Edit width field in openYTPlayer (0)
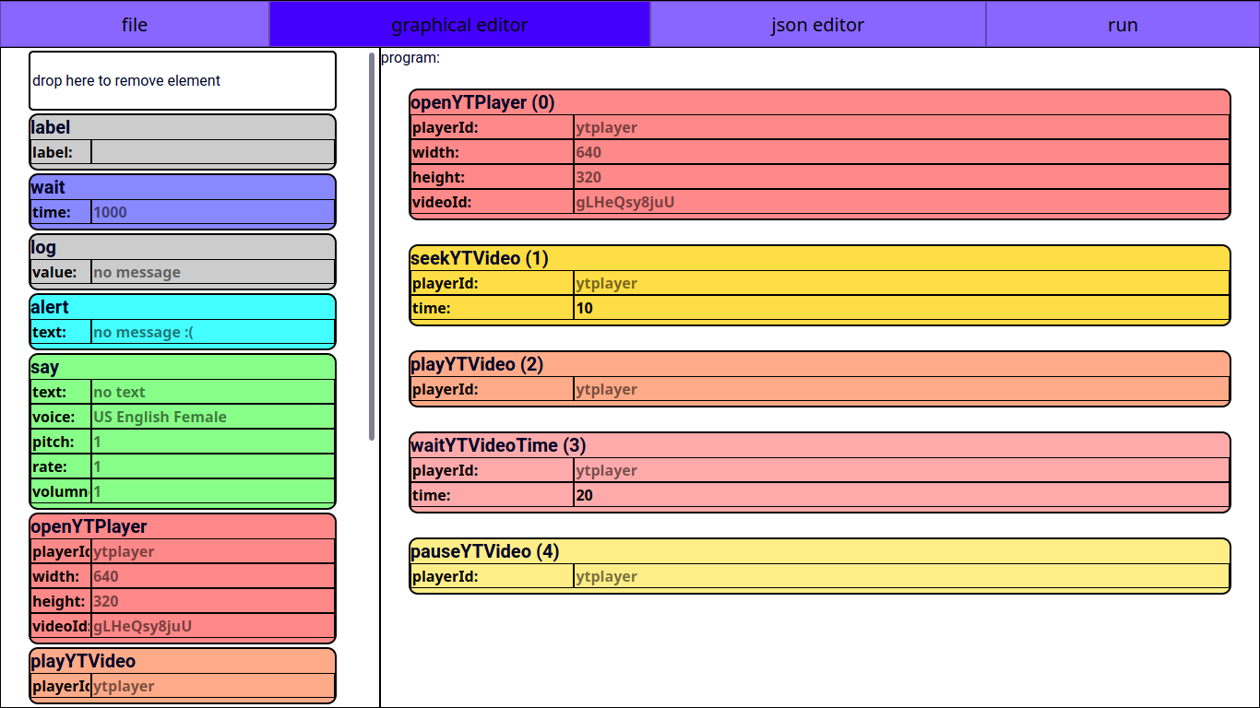This screenshot has height=708, width=1260. [x=900, y=153]
